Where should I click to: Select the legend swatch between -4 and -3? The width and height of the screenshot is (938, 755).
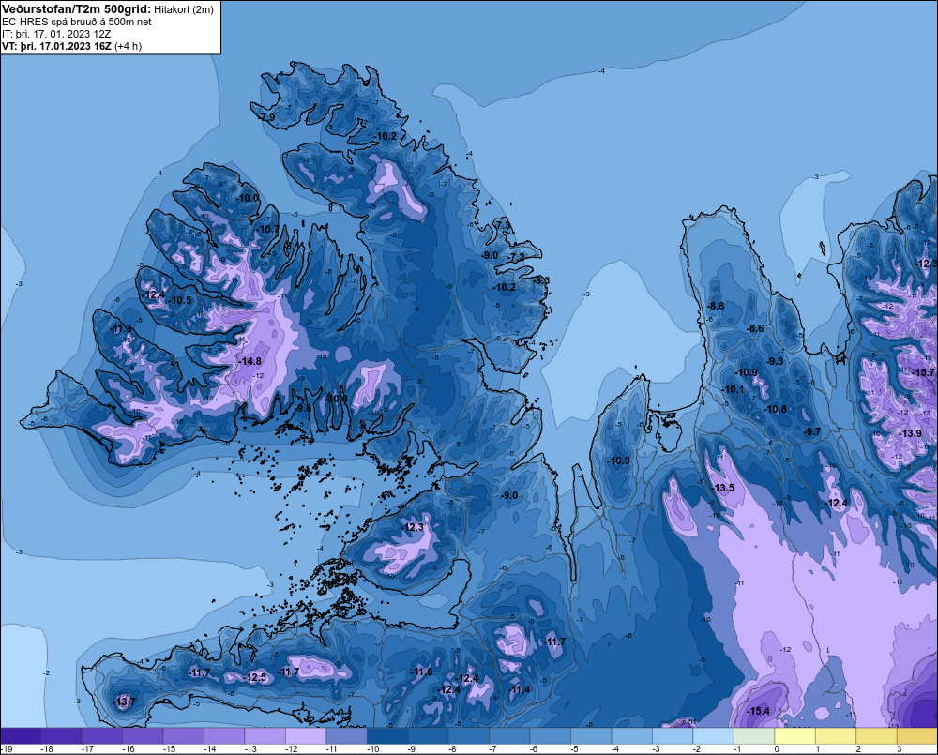click(x=631, y=736)
